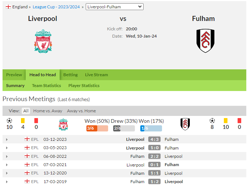The width and height of the screenshot is (247, 195).
Task: Click Liverpool's red card icon
Action: point(36,121)
